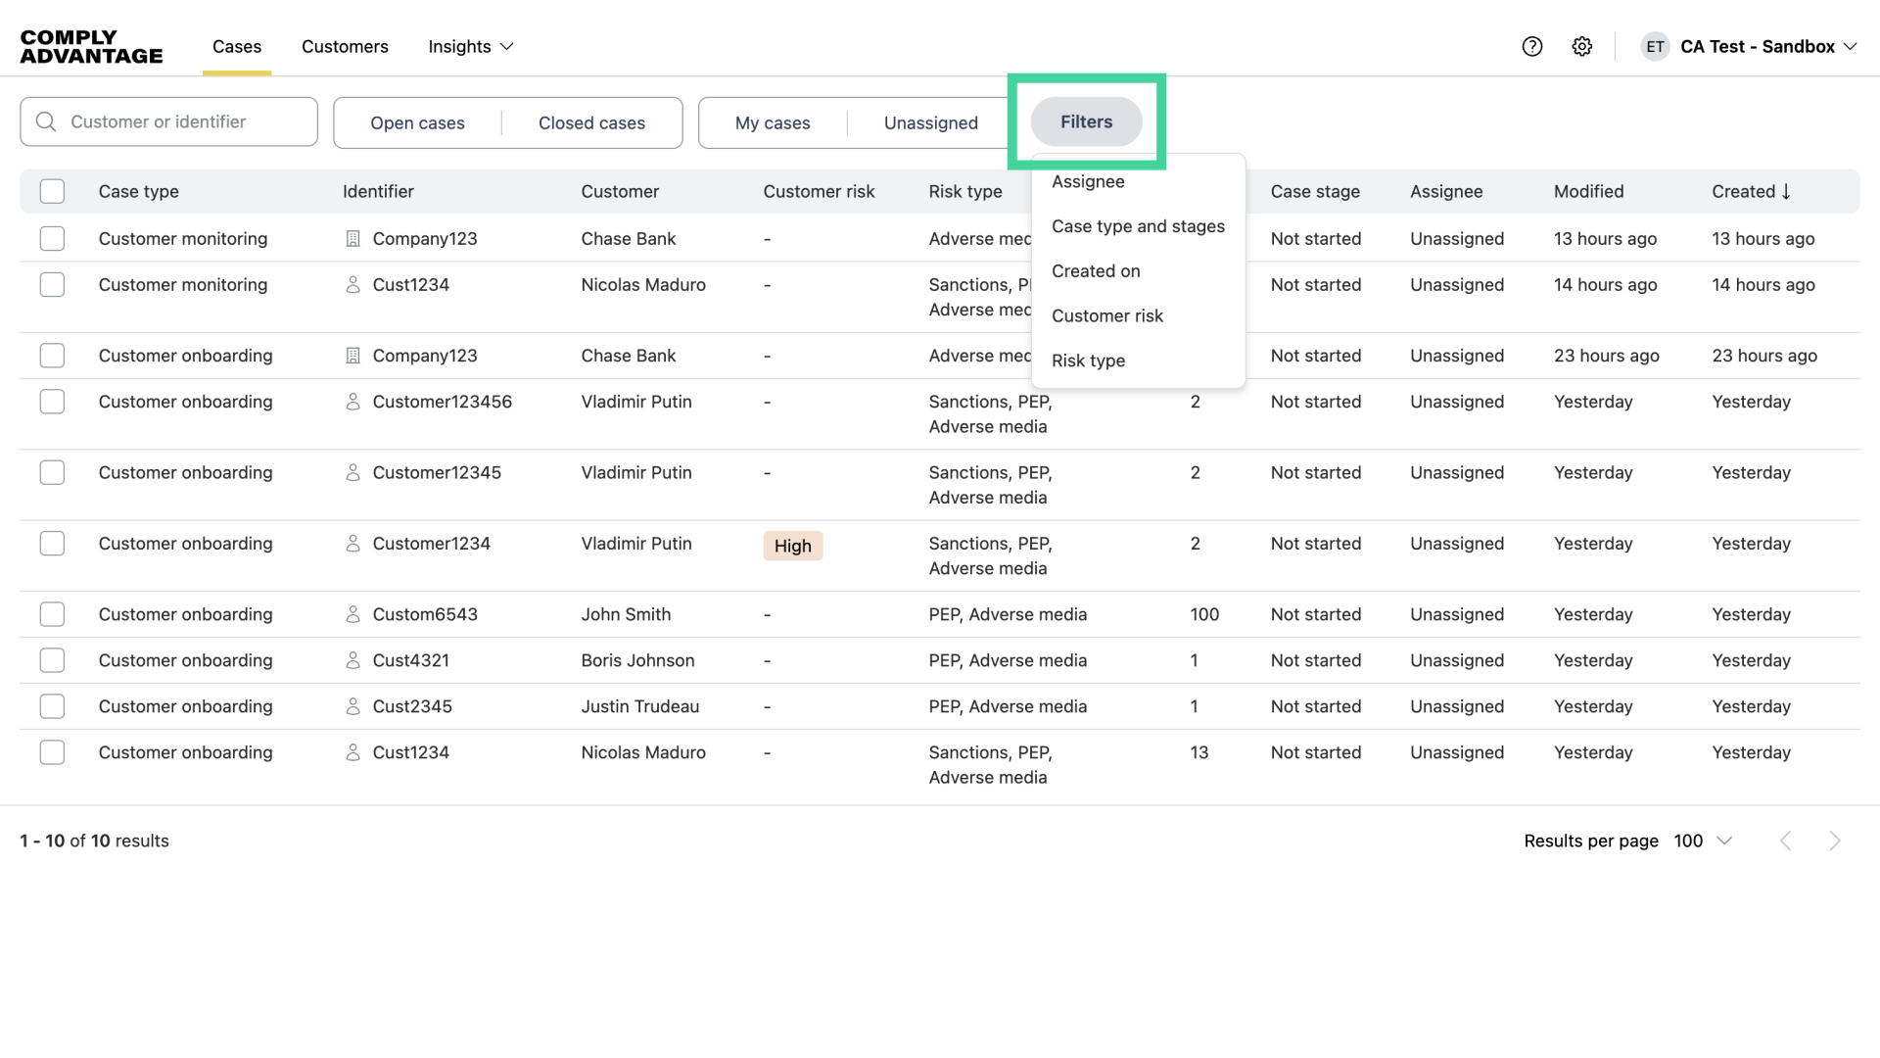Expand the Insights dropdown menu
The image size is (1880, 1058).
tap(471, 46)
